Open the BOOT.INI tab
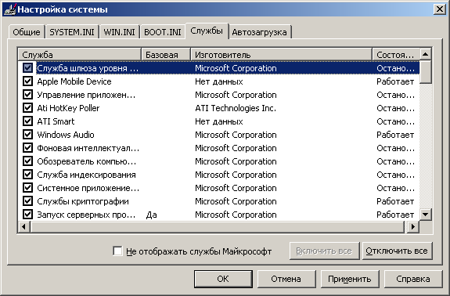450x296 pixels. click(163, 32)
